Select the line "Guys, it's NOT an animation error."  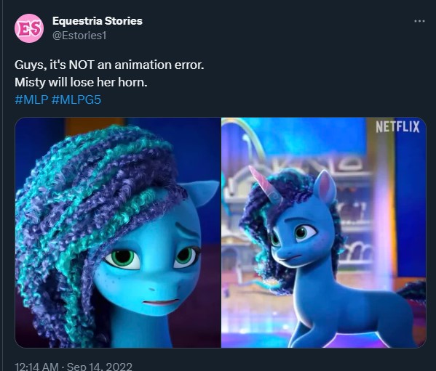[x=109, y=65]
